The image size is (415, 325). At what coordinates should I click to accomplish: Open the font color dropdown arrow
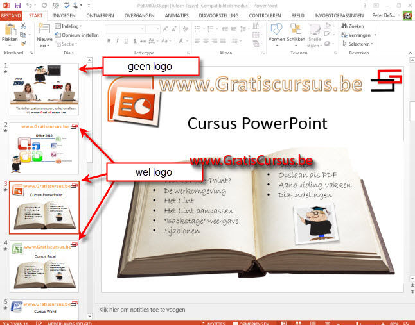187,41
